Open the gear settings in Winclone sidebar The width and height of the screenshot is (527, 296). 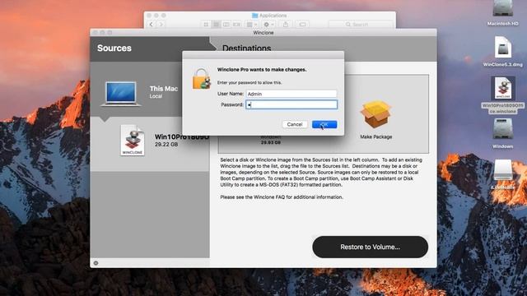pyautogui.click(x=96, y=263)
